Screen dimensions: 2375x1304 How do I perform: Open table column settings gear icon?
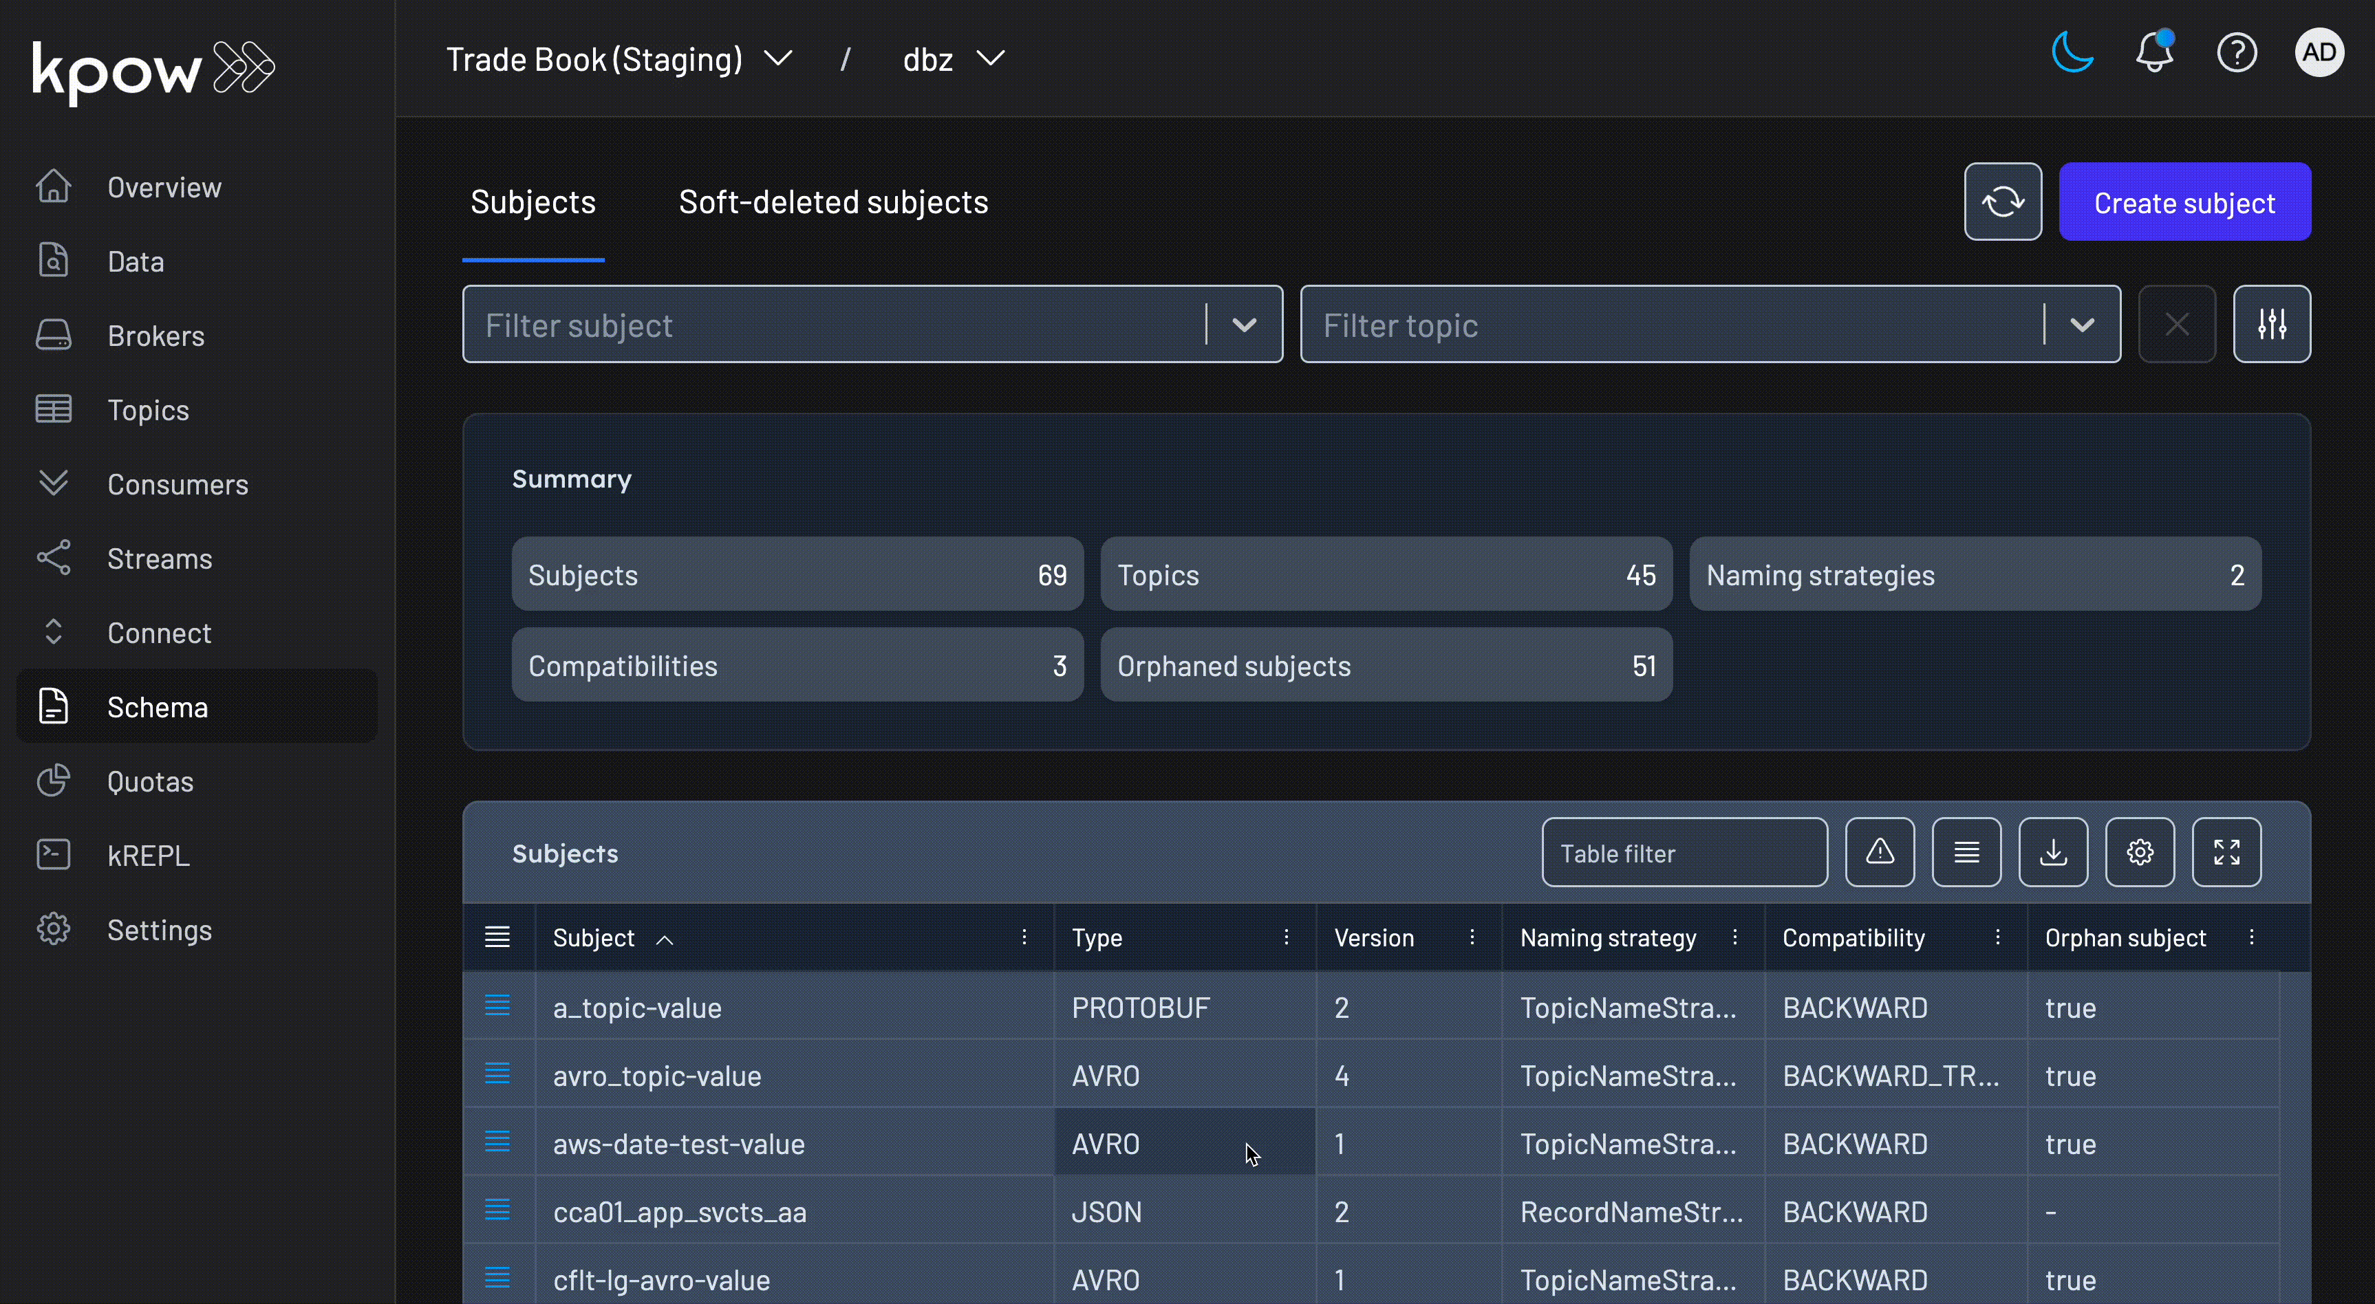click(2140, 851)
